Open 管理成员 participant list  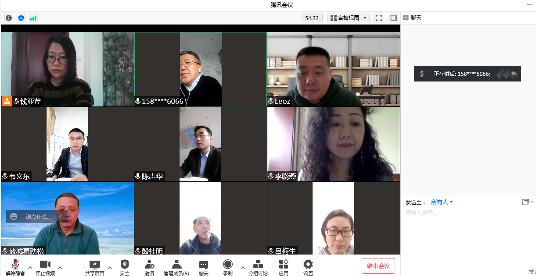point(176,267)
